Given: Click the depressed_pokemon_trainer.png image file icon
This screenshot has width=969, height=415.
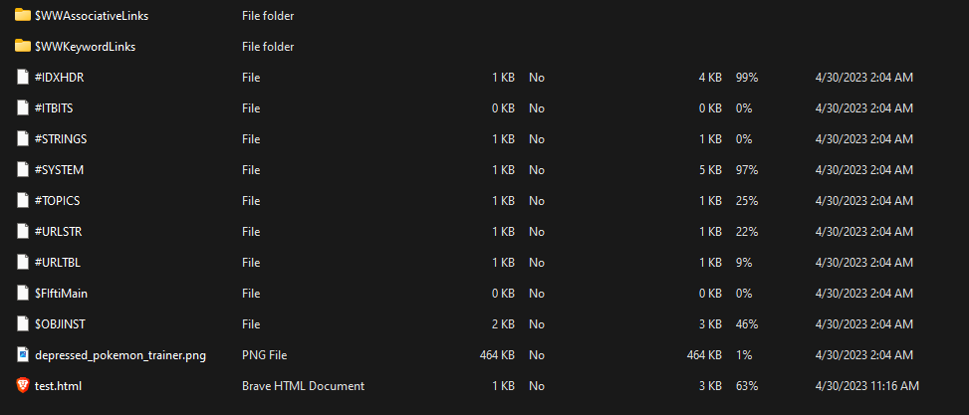Looking at the screenshot, I should coord(23,354).
